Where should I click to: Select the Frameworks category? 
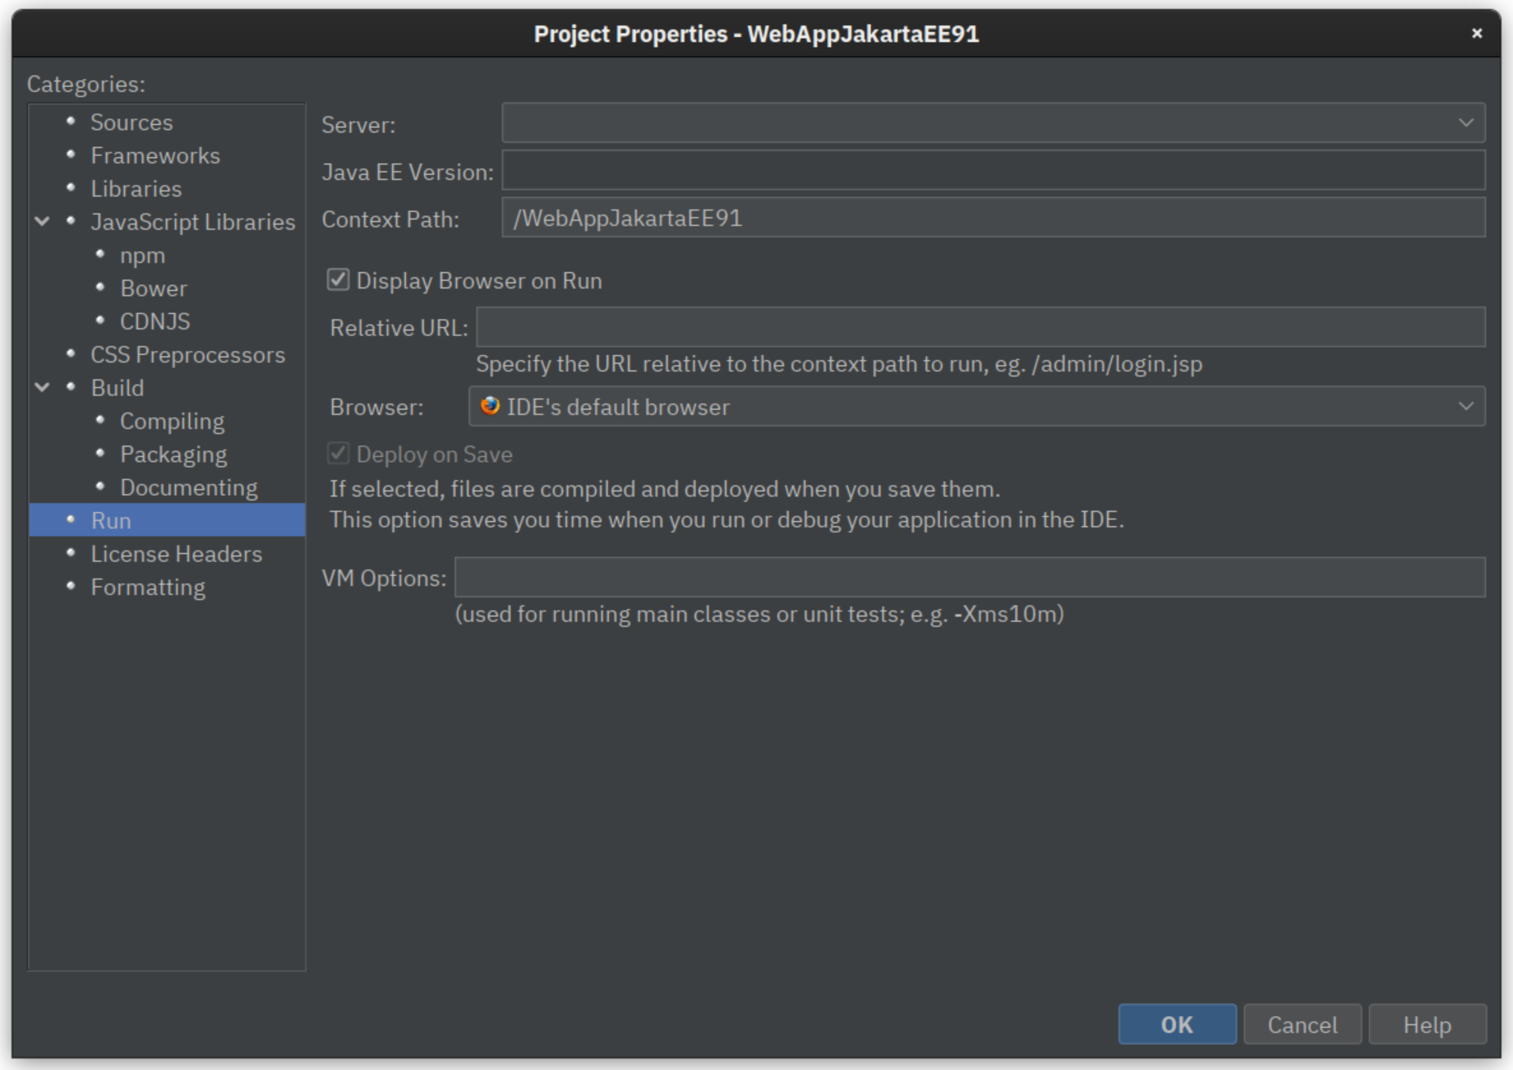[x=156, y=156]
